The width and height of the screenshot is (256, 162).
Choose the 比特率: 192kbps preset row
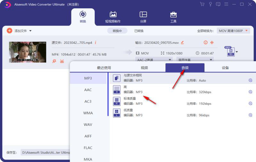pos(183,101)
